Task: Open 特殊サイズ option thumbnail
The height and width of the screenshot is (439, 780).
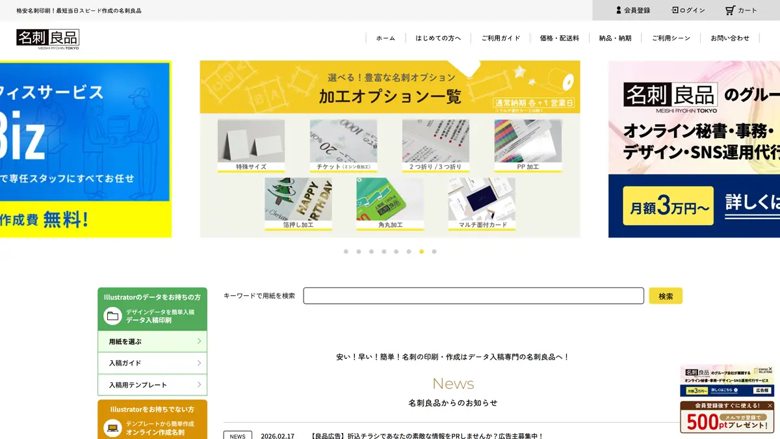Action: pos(251,146)
